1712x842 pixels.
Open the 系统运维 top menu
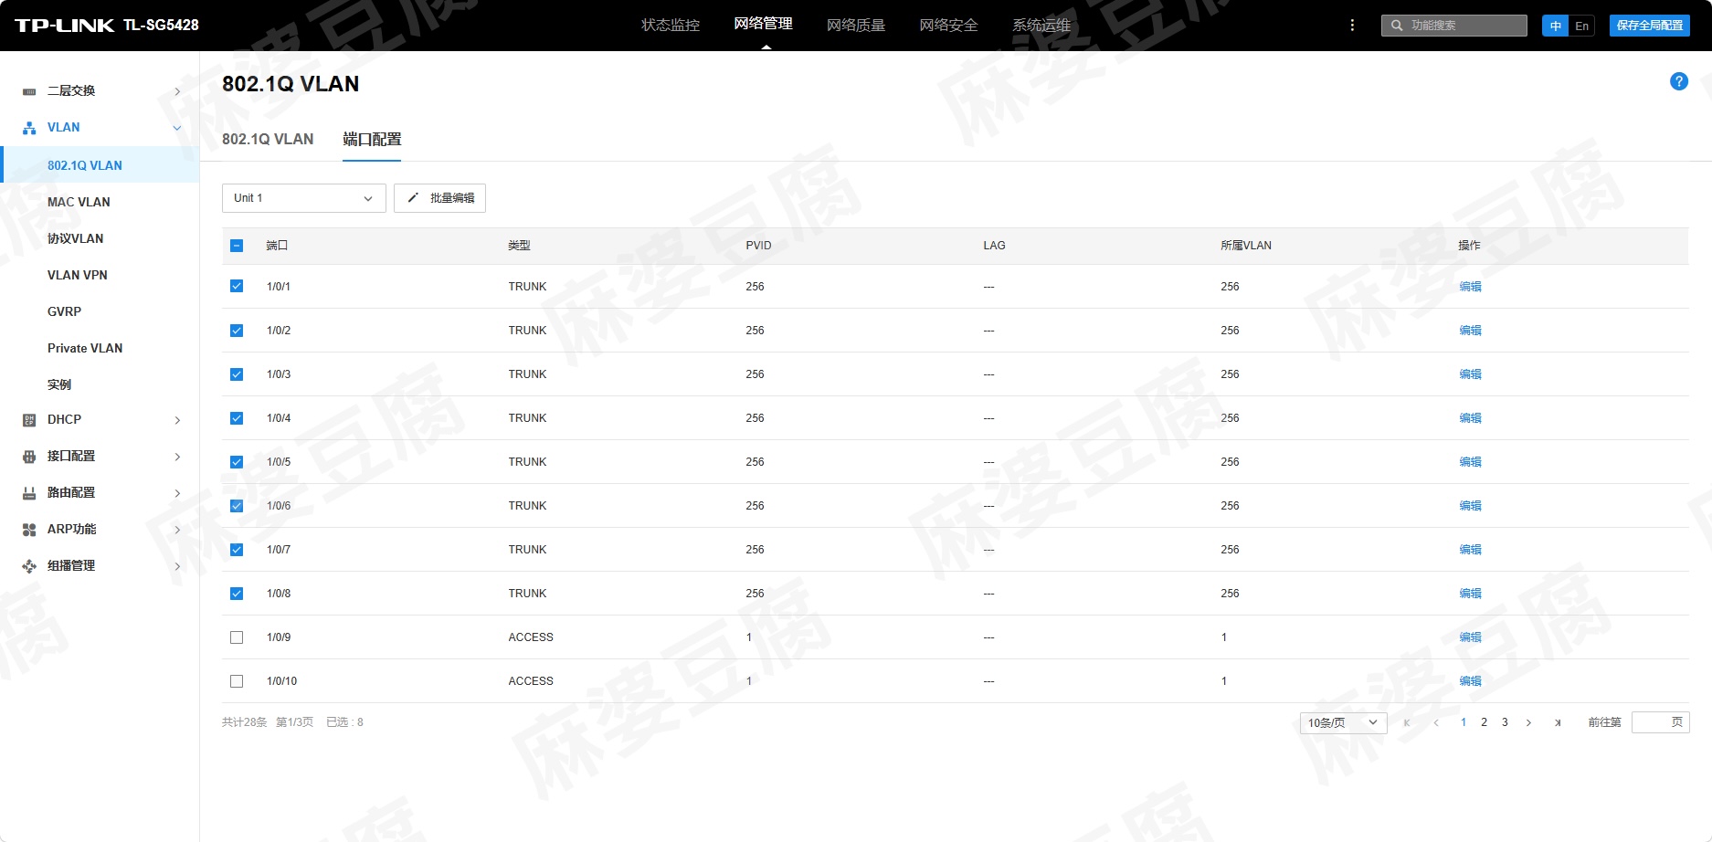[x=1041, y=25]
